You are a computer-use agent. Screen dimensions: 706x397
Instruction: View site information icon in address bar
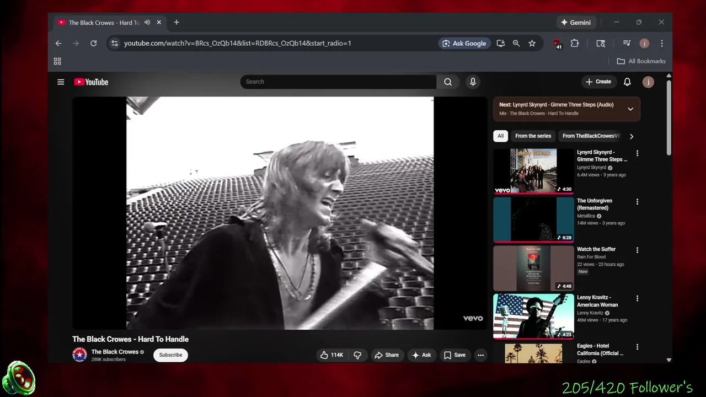click(x=114, y=43)
